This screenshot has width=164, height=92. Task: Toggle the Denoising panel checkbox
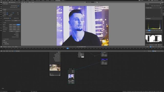click(x=4, y=44)
